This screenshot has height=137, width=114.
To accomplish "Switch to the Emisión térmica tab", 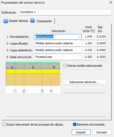I will [x=18, y=21].
